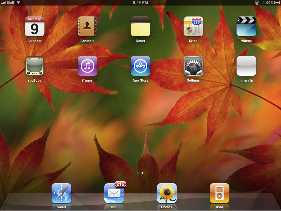The height and width of the screenshot is (211, 281).
Task: Tap the rotation lock status icon
Action: pyautogui.click(x=257, y=2)
